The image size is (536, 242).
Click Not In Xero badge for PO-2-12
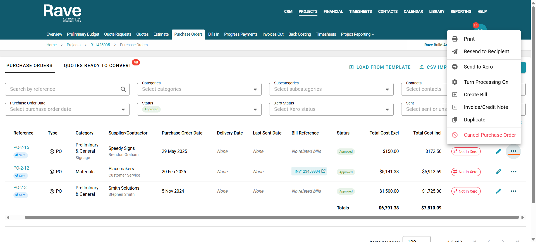point(466,172)
